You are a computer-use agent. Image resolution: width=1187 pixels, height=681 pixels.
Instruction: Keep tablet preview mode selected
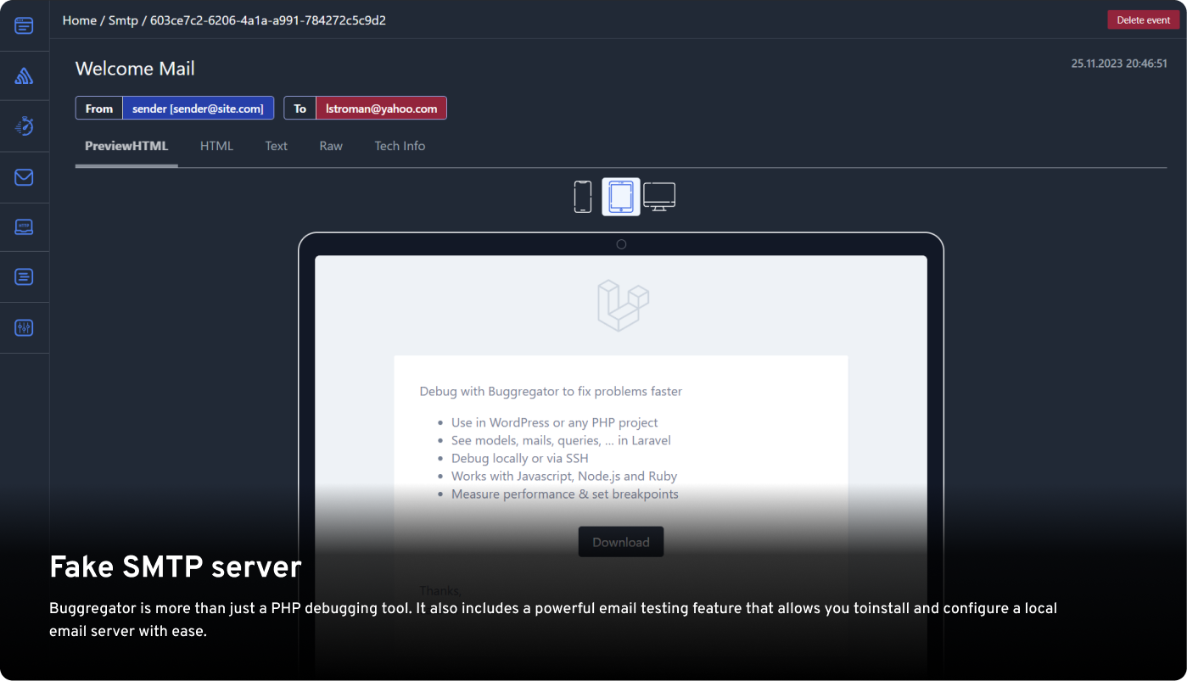click(620, 195)
